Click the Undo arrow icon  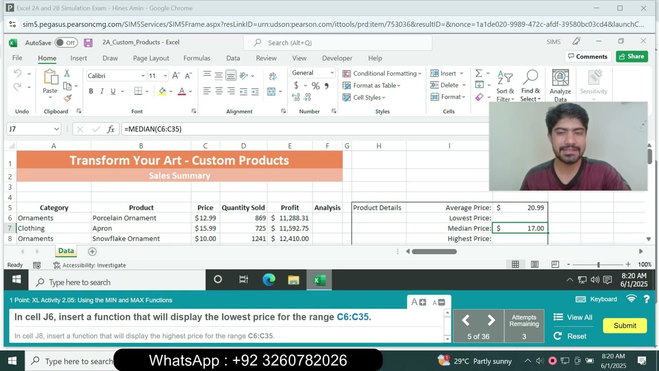click(x=18, y=74)
